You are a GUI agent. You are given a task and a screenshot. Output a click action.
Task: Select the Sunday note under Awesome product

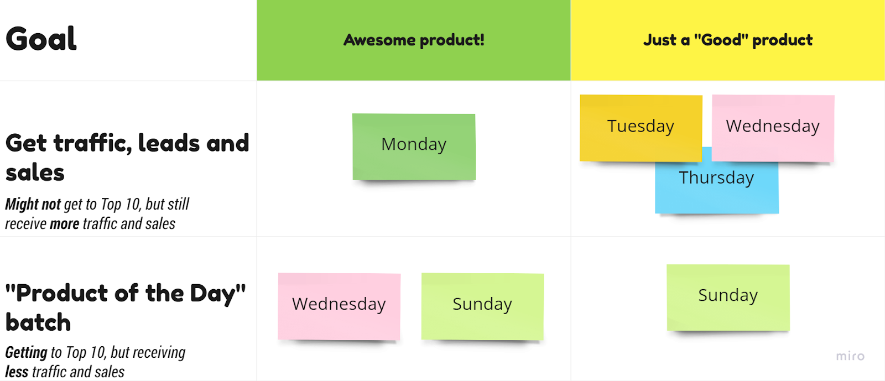pos(482,306)
